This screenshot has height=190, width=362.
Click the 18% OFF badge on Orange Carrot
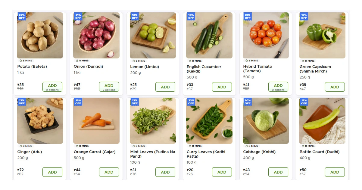click(78, 102)
